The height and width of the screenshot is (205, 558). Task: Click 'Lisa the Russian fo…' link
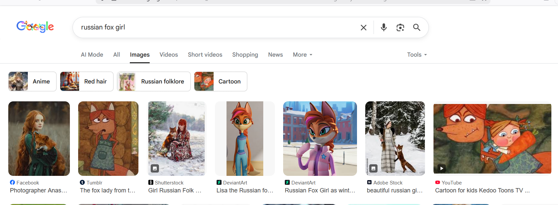click(x=245, y=190)
